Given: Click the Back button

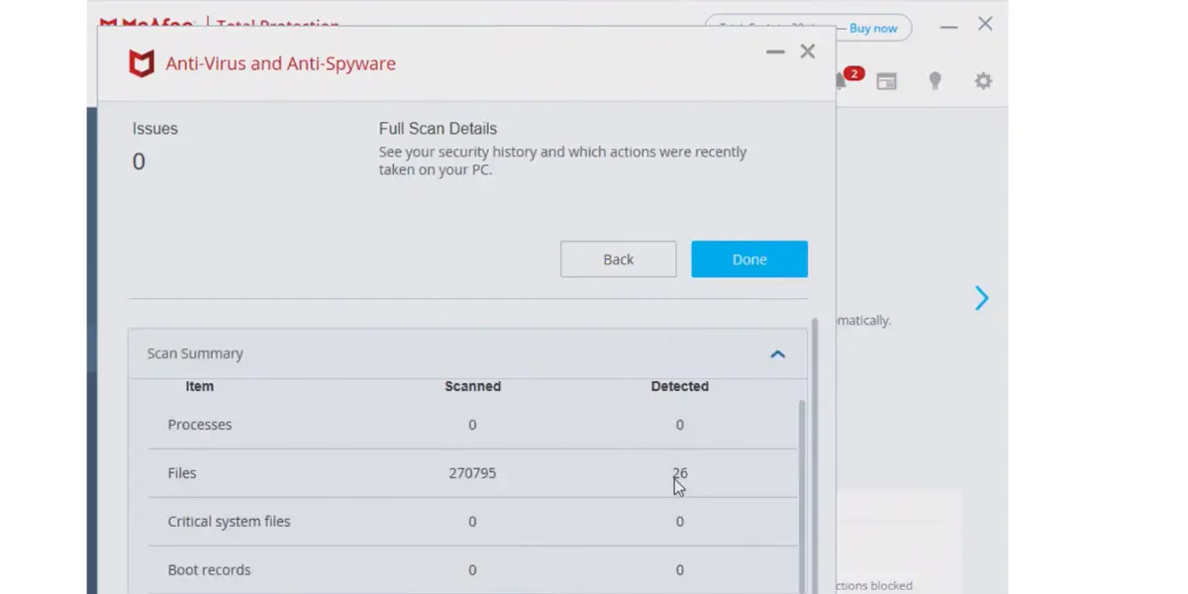Looking at the screenshot, I should click(619, 259).
